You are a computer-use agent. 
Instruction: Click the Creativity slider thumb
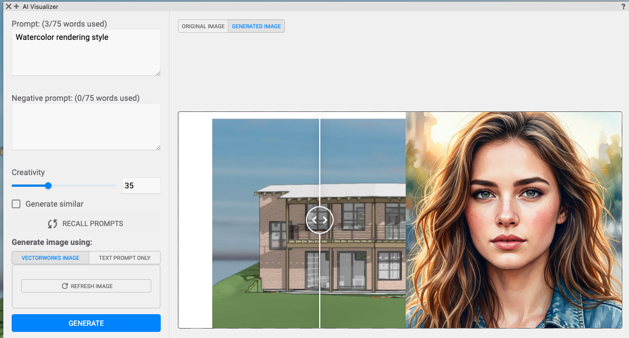click(x=48, y=186)
